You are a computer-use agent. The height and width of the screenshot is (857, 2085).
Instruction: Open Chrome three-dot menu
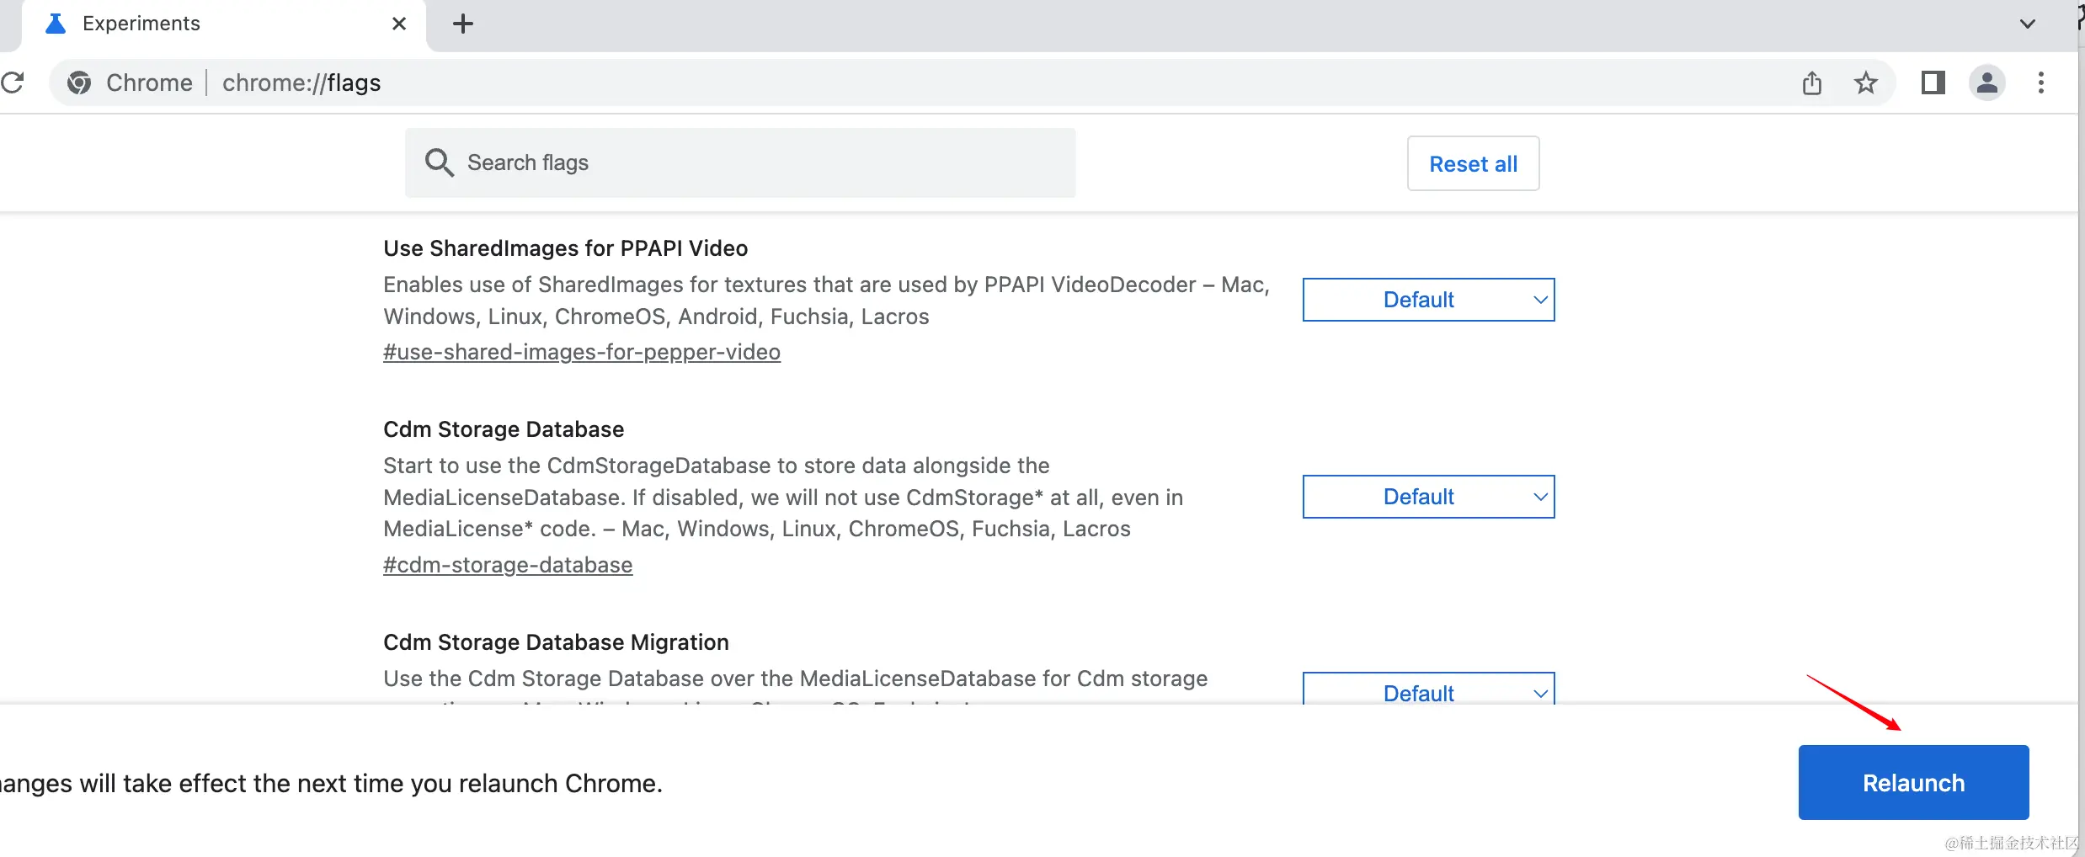pyautogui.click(x=2041, y=83)
